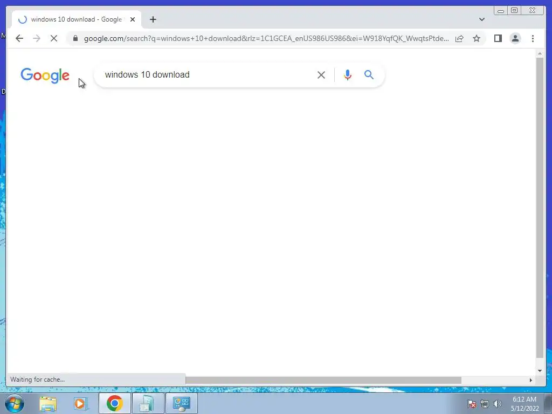552x414 pixels.
Task: Open Chrome side panel
Action: 498,38
